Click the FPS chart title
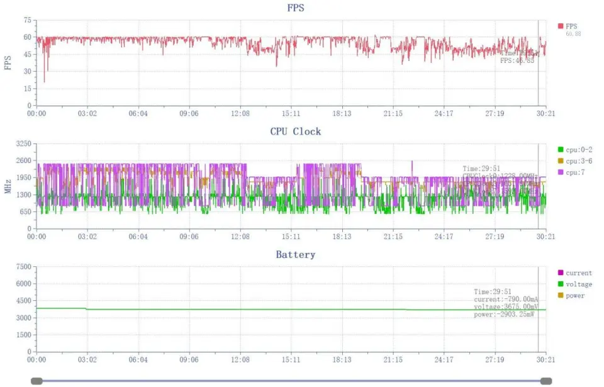604x387 pixels. (x=295, y=9)
